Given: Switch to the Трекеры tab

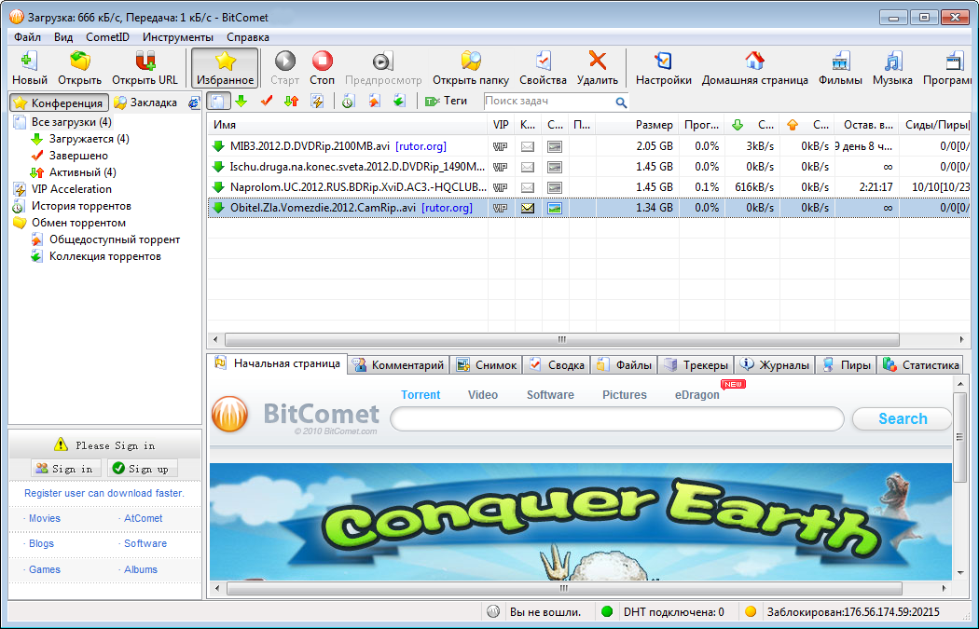Looking at the screenshot, I should [x=696, y=365].
